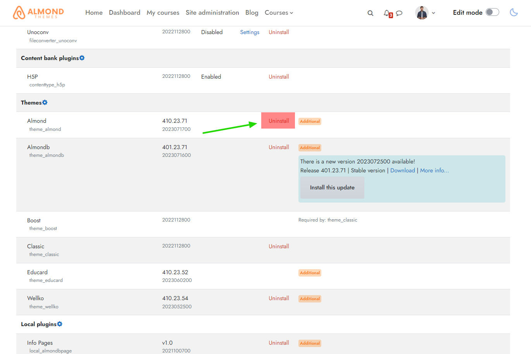The height and width of the screenshot is (354, 531).
Task: Open Settings for the Unoconv converter
Action: (249, 32)
